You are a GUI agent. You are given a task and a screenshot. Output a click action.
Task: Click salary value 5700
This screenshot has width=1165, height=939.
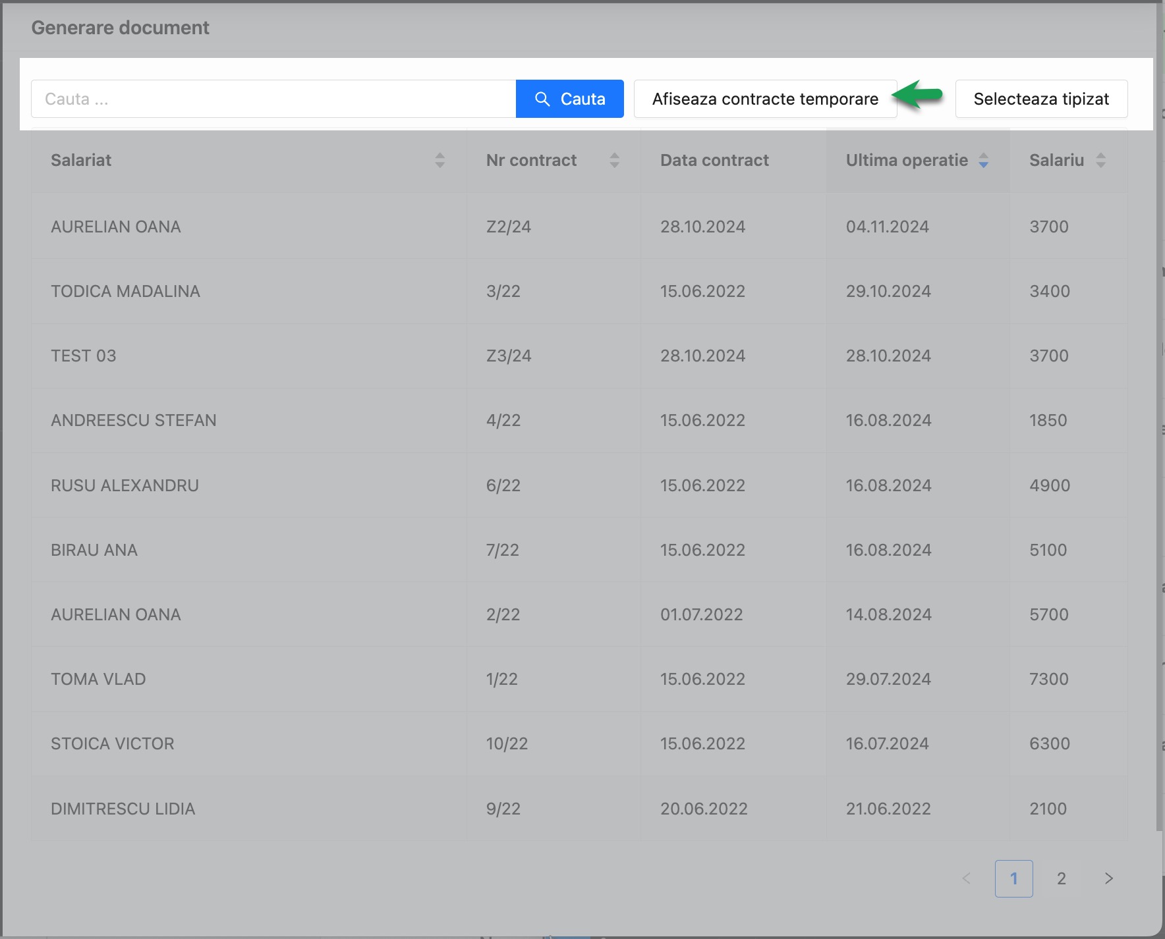pyautogui.click(x=1049, y=614)
